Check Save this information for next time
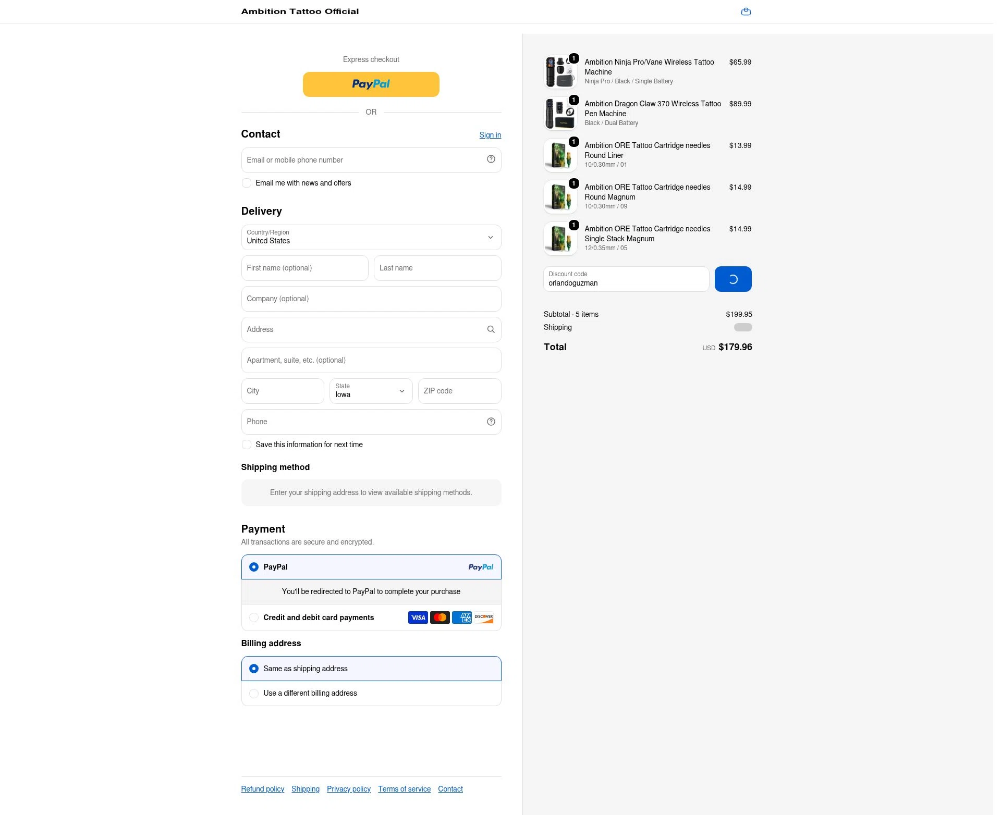The image size is (1001, 815). pos(247,444)
